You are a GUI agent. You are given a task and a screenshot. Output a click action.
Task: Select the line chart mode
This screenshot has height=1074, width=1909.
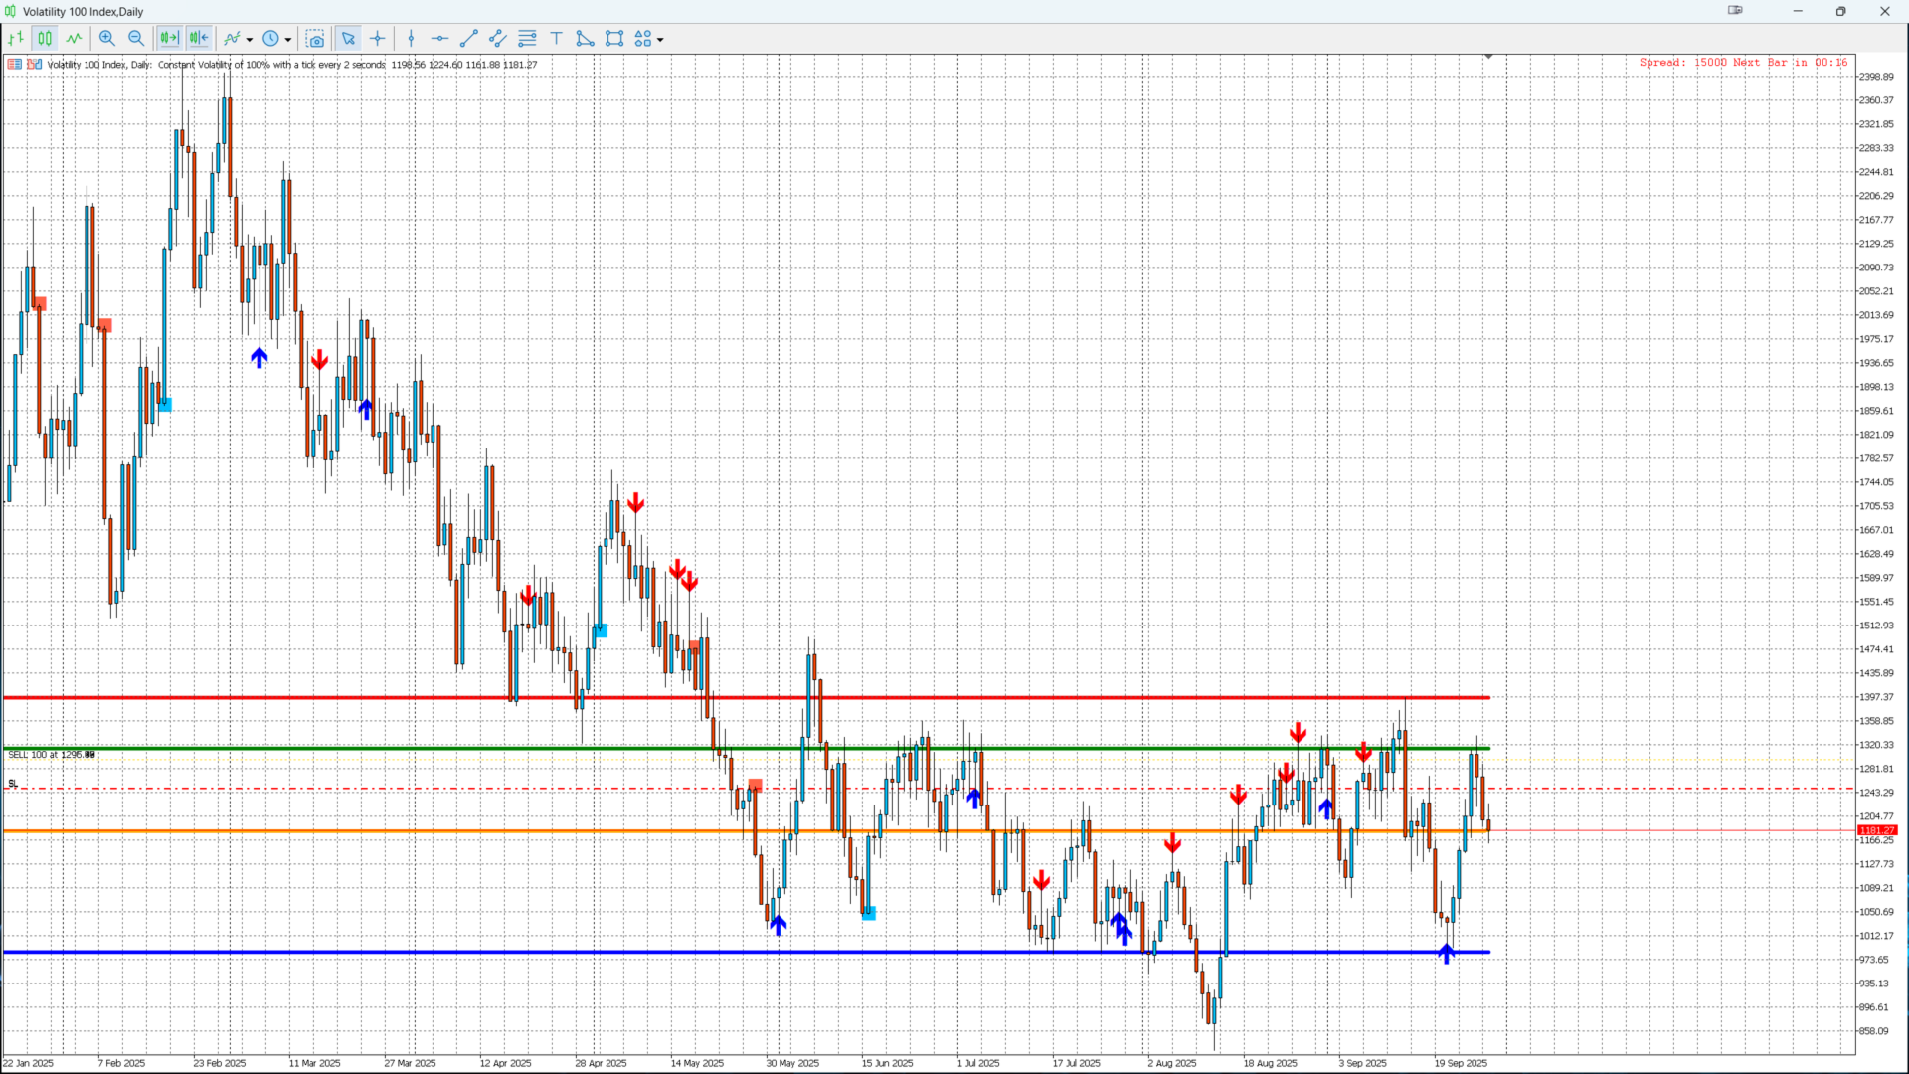[75, 39]
